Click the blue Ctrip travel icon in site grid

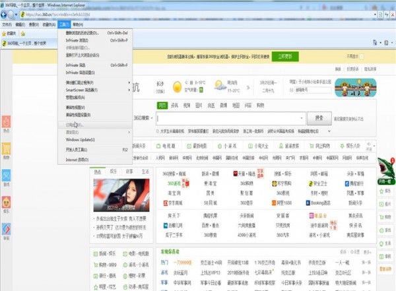347,183
